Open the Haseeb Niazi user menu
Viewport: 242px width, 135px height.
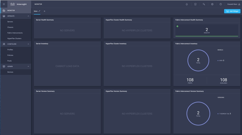234,4
